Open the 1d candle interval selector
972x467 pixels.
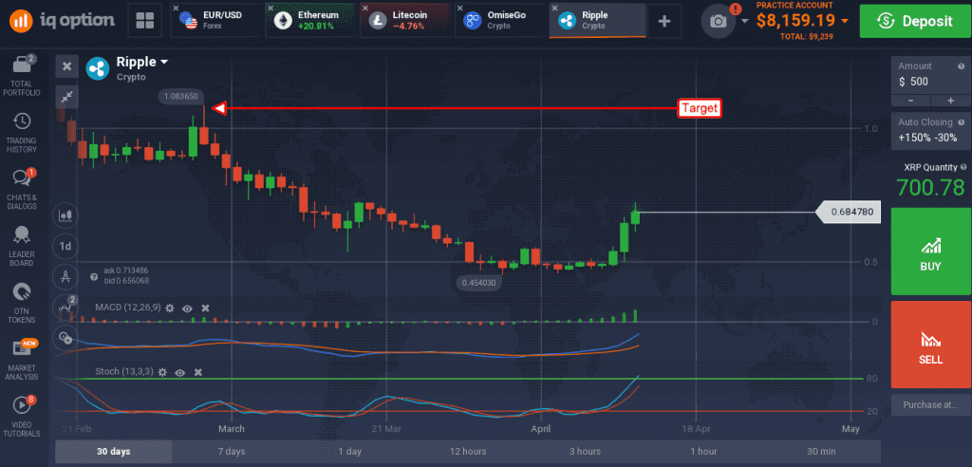65,246
